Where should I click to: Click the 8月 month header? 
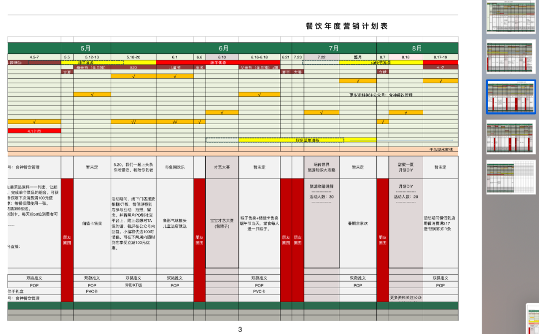[417, 48]
